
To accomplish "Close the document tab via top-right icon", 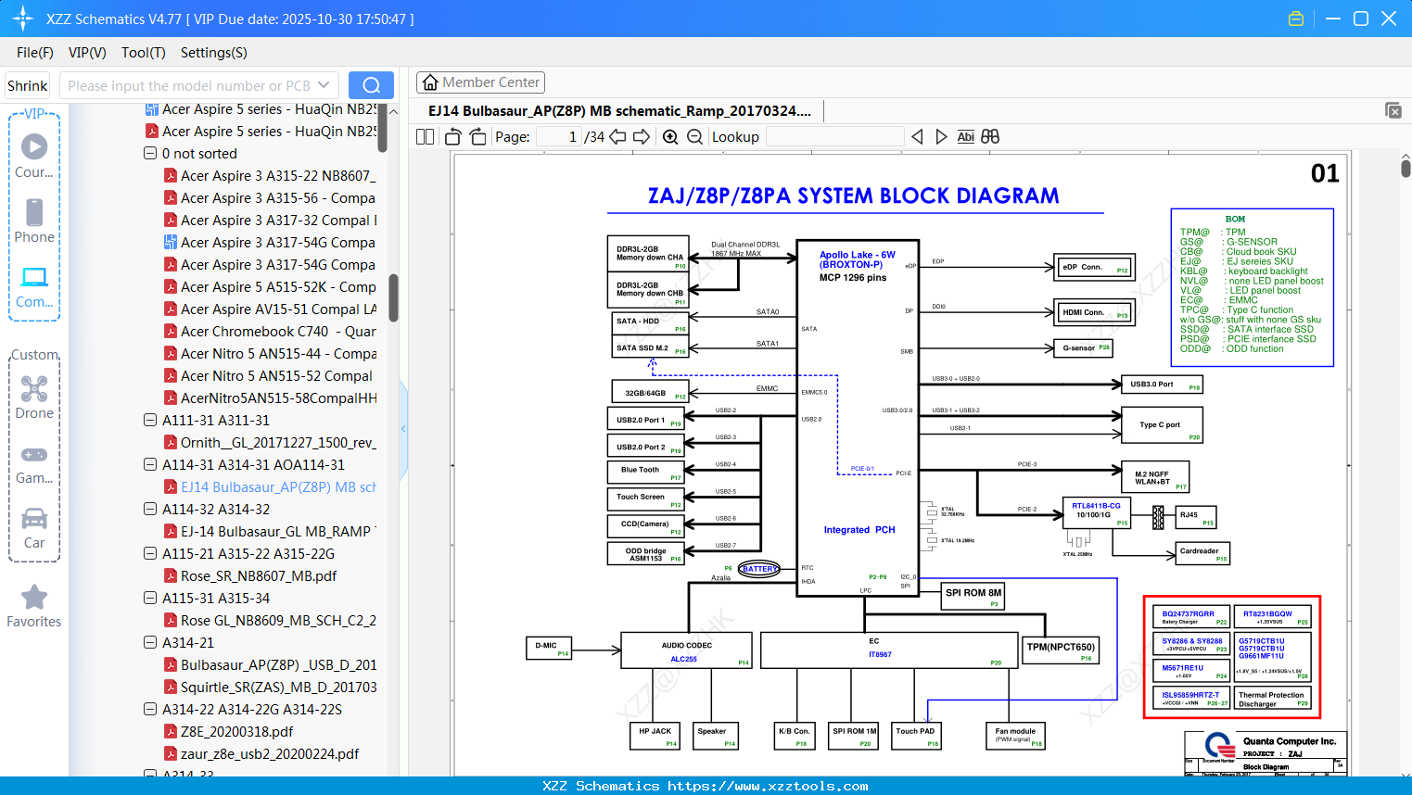I will pyautogui.click(x=1393, y=110).
